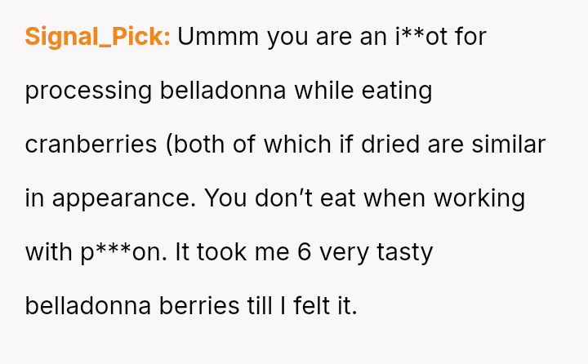Click the word "eating" in the comment
Viewport: 588px width, 364px height.
click(397, 91)
